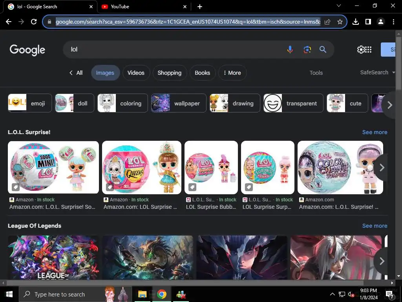402x302 pixels.
Task: Open Google quick settings gear
Action: [361, 50]
